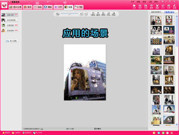Toggle the 对比 (Compare) view button
The image size is (179, 135).
(108, 14)
